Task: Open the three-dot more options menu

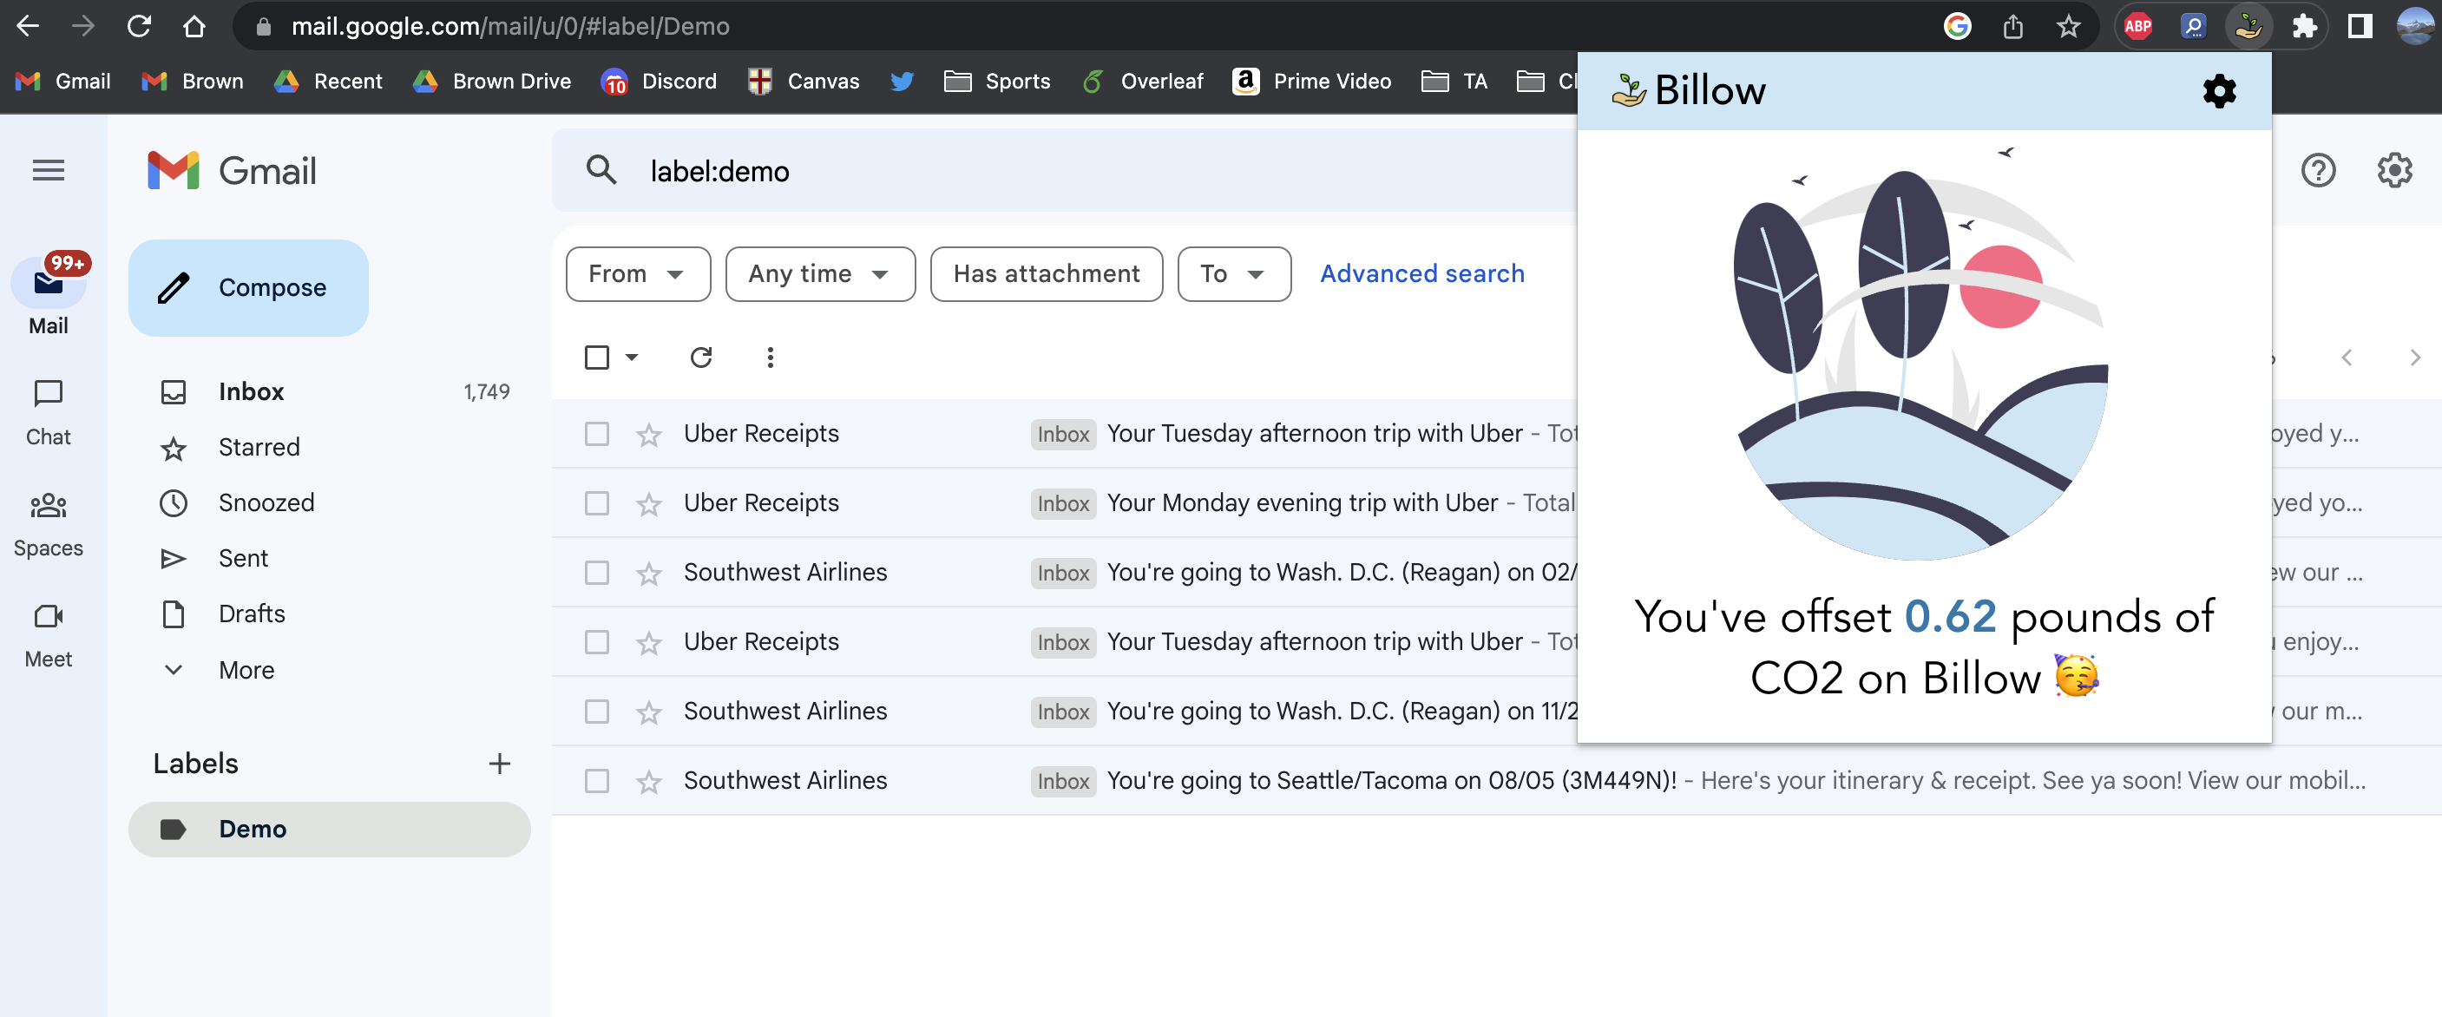Action: pos(770,358)
